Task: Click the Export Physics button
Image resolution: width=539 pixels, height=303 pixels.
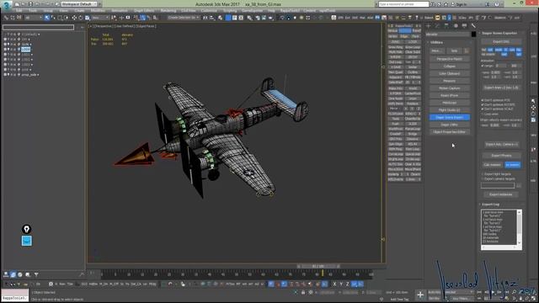Action: tap(501, 156)
